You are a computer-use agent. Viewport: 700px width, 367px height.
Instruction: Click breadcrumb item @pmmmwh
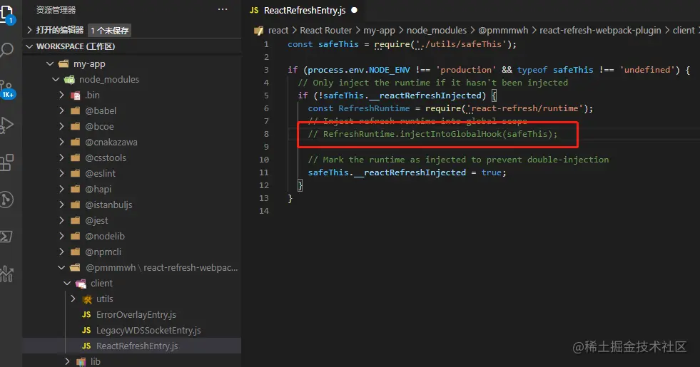tap(503, 31)
